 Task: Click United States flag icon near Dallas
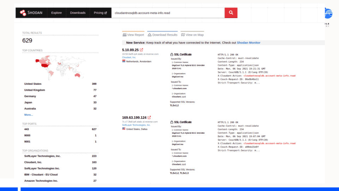(124, 129)
